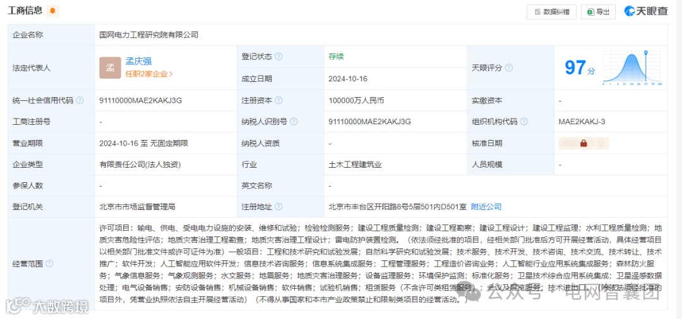Click the 天眼查 logo

[646, 11]
